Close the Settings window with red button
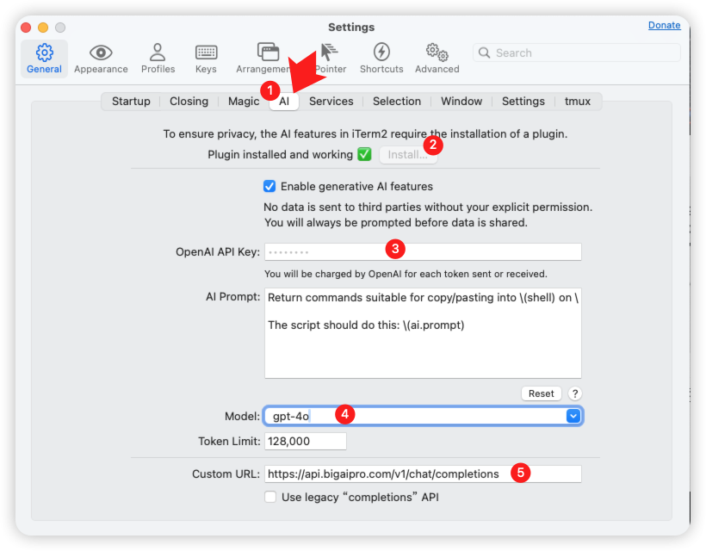706x551 pixels. point(26,28)
